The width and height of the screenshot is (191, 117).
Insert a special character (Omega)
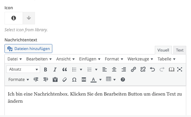click(x=74, y=79)
